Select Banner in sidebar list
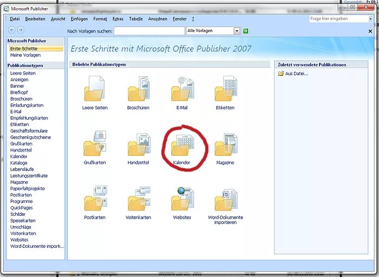 (17, 86)
